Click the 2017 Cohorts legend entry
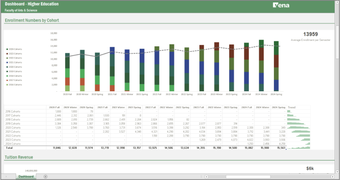Image resolution: width=340 pixels, height=180 pixels. (x=14, y=80)
